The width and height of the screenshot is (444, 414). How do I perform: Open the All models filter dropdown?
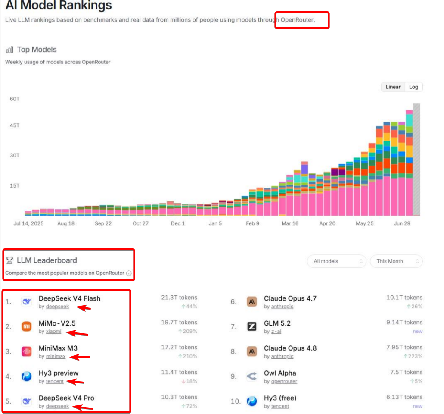coord(337,261)
